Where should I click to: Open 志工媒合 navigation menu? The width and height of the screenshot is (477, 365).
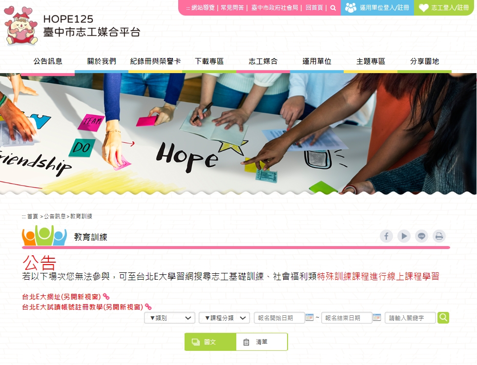(263, 61)
